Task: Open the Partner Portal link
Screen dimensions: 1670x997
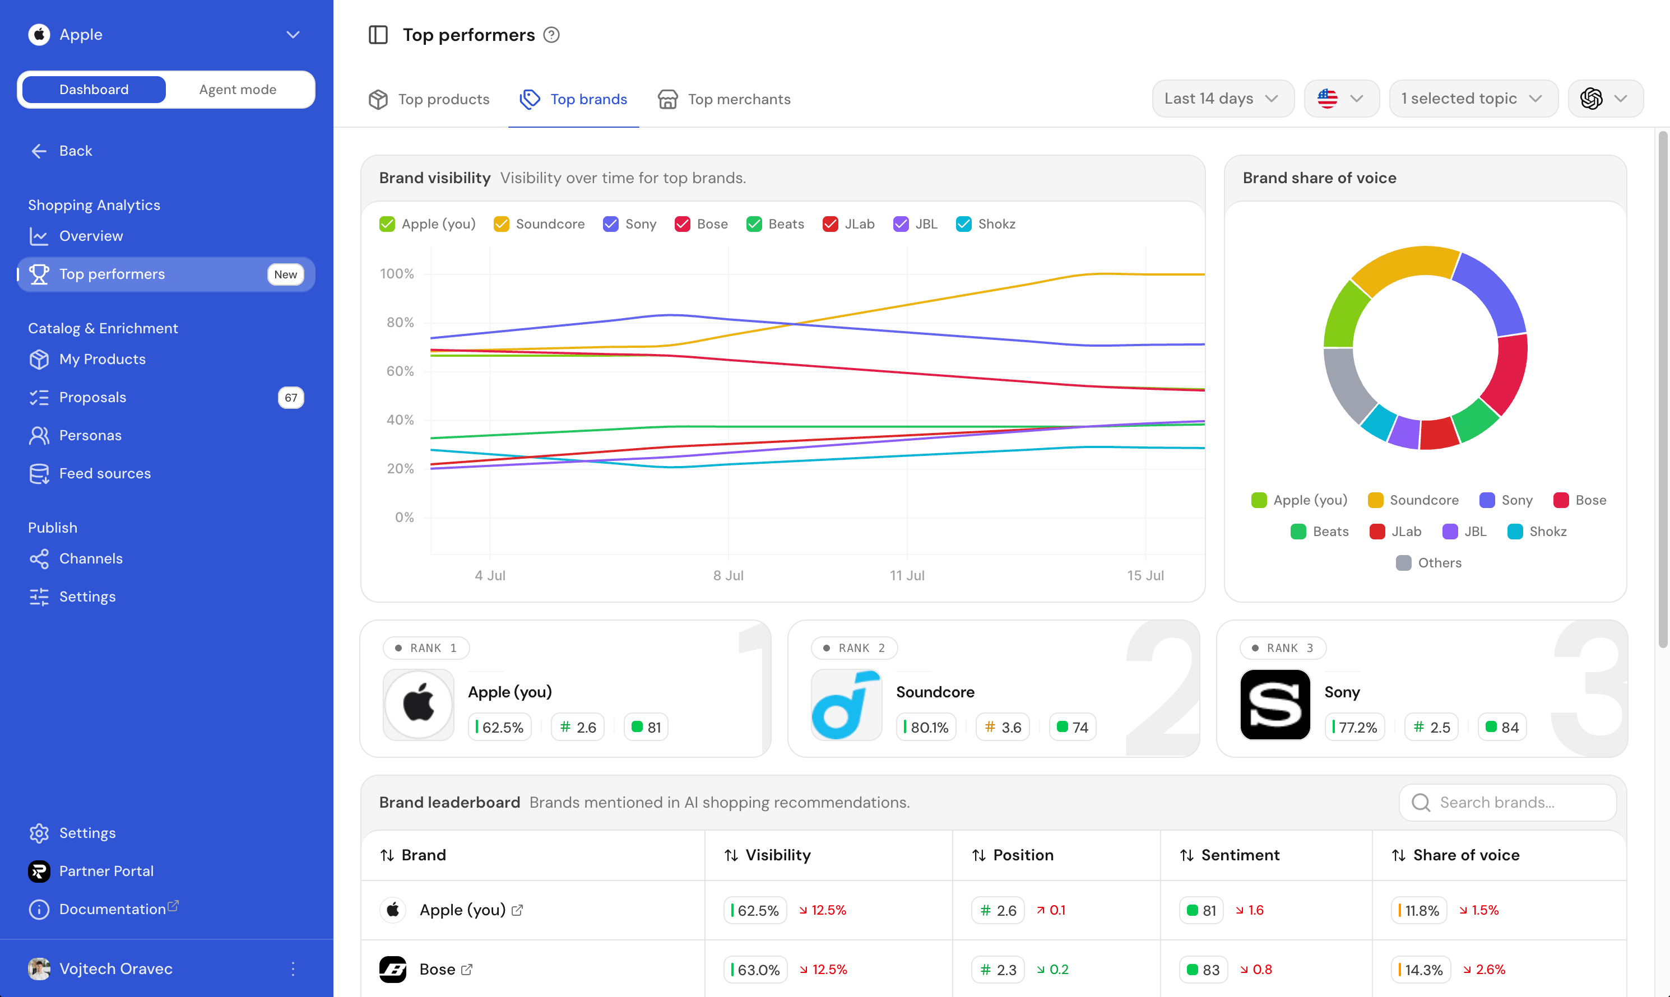Action: coord(166,872)
